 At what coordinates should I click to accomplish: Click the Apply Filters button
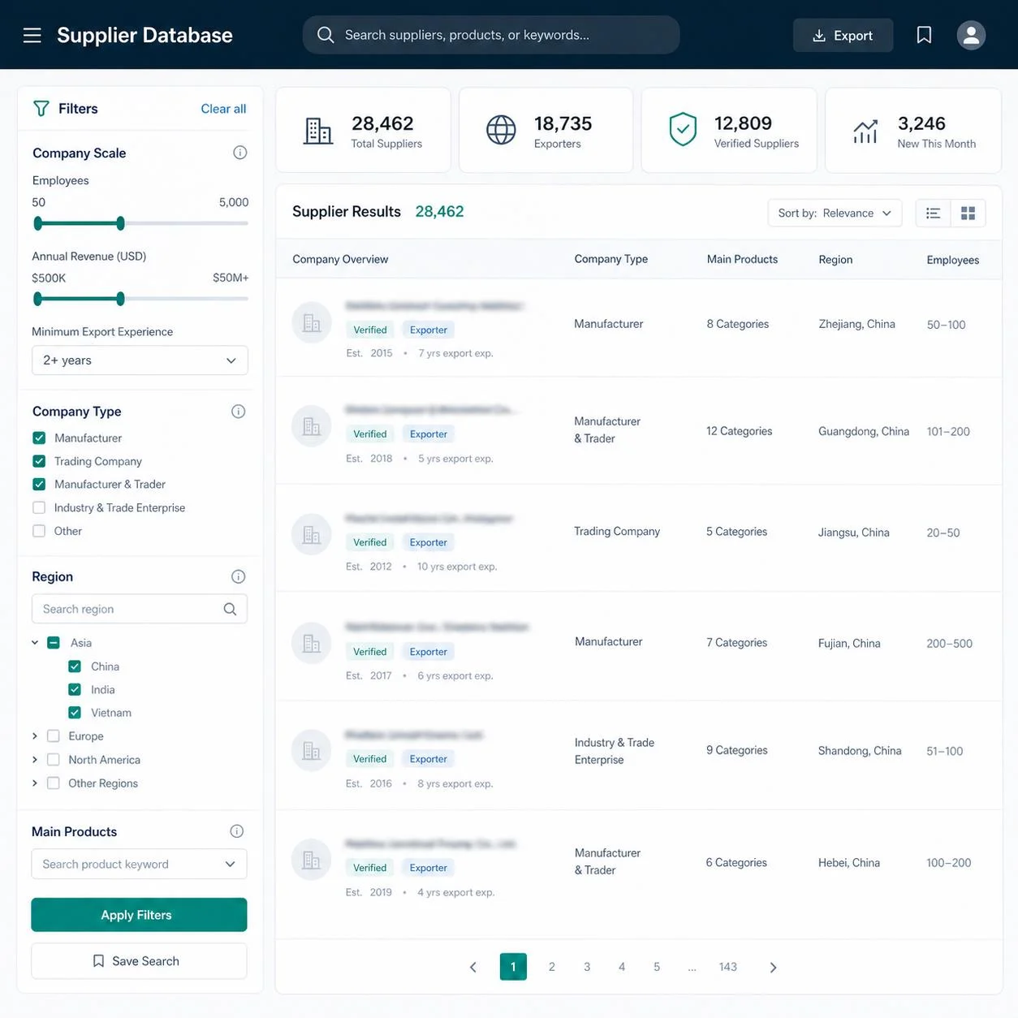tap(139, 915)
